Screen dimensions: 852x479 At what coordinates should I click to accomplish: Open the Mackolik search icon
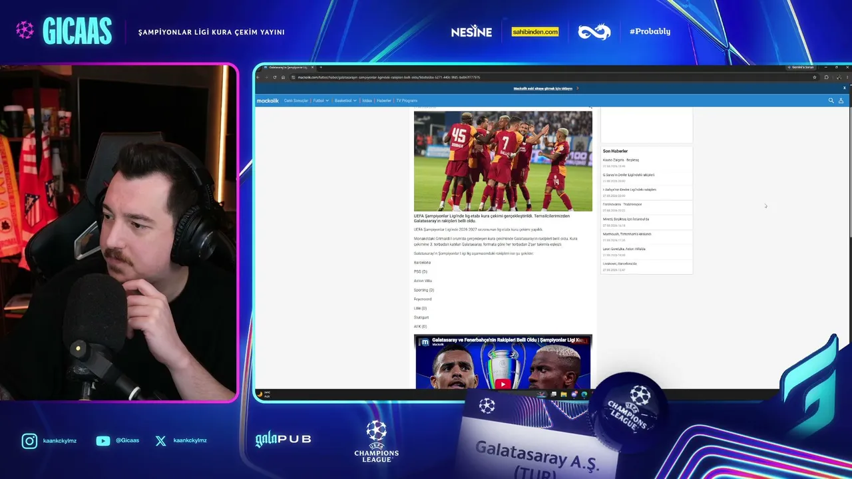(831, 100)
